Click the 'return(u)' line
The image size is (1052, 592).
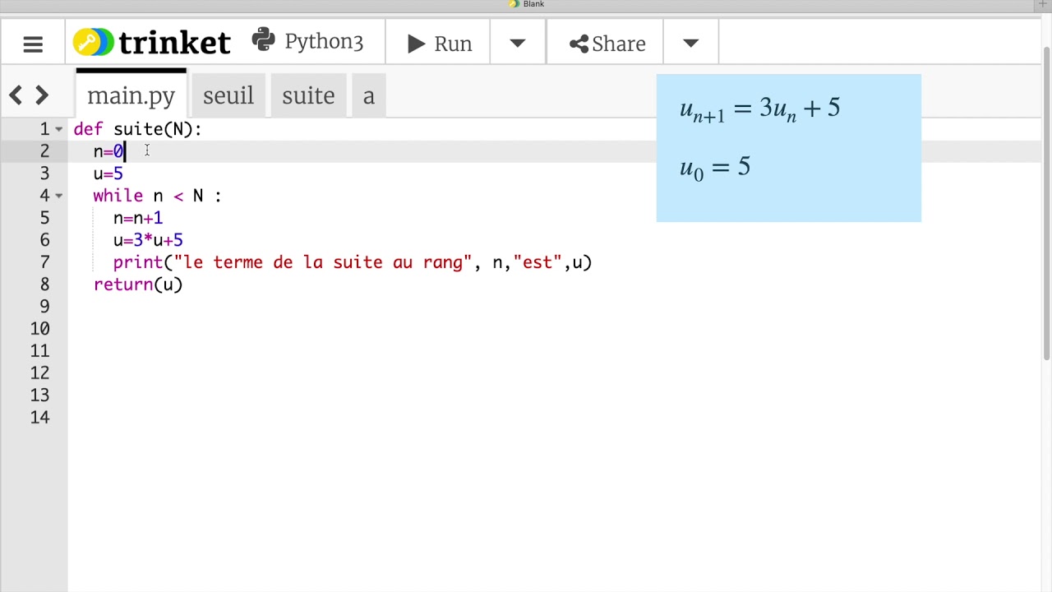click(x=137, y=284)
